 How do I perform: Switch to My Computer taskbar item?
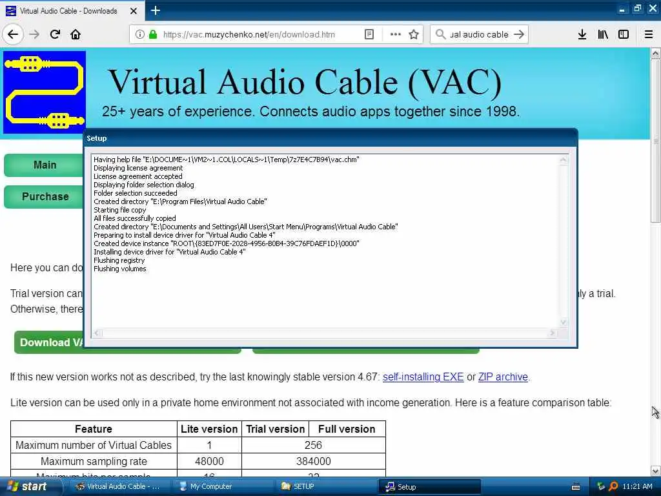tap(223, 486)
